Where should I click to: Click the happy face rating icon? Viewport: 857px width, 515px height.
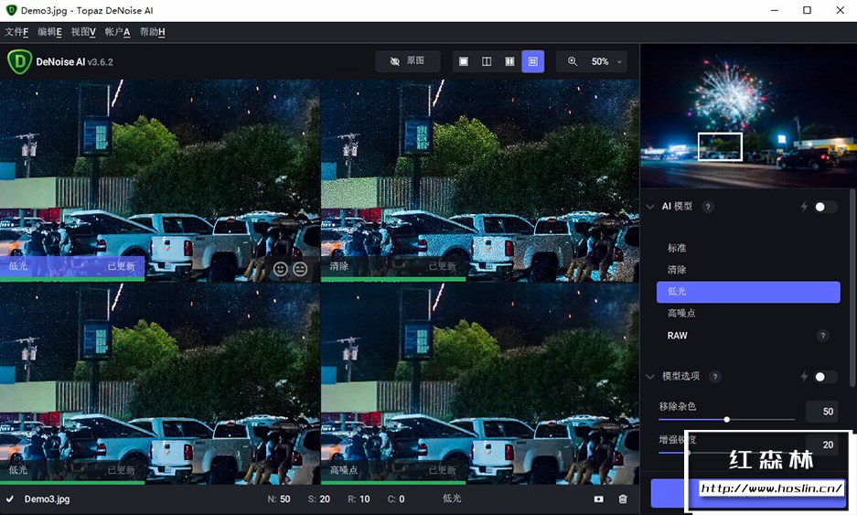point(281,269)
